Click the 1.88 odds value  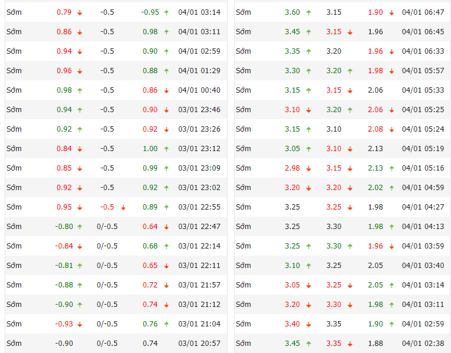pyautogui.click(x=375, y=344)
